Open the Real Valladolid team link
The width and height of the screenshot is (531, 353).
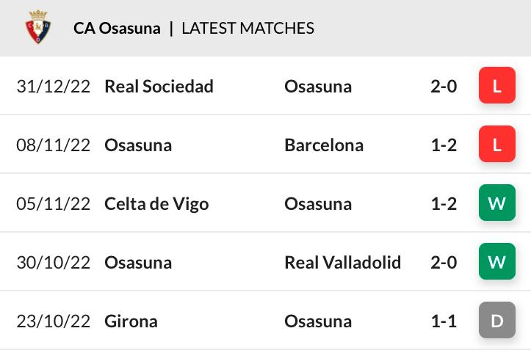coord(343,262)
